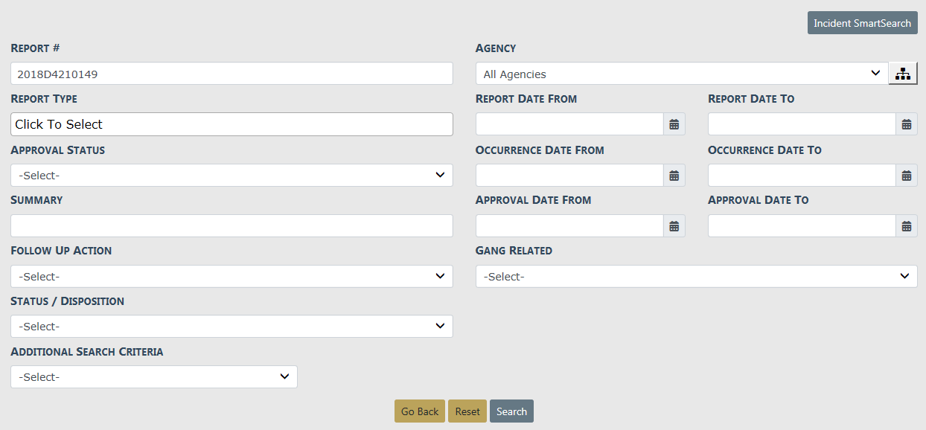Open the agency hierarchy tree icon
Screen dimensions: 926x430
click(903, 74)
